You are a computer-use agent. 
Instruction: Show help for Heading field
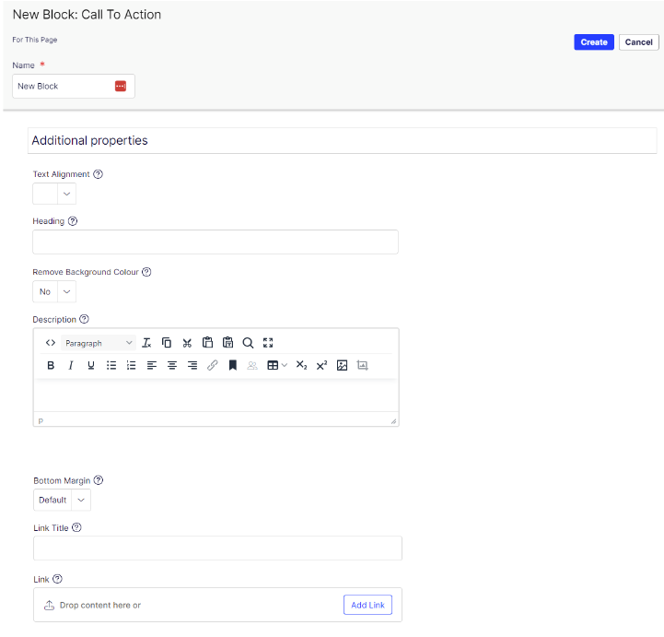coord(73,221)
